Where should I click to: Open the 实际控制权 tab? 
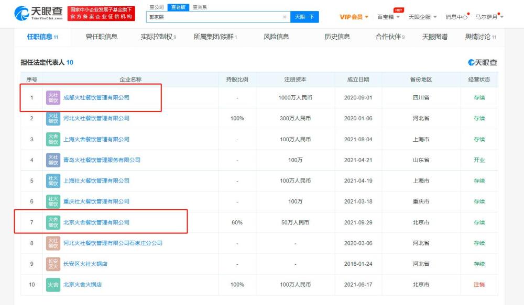[158, 37]
